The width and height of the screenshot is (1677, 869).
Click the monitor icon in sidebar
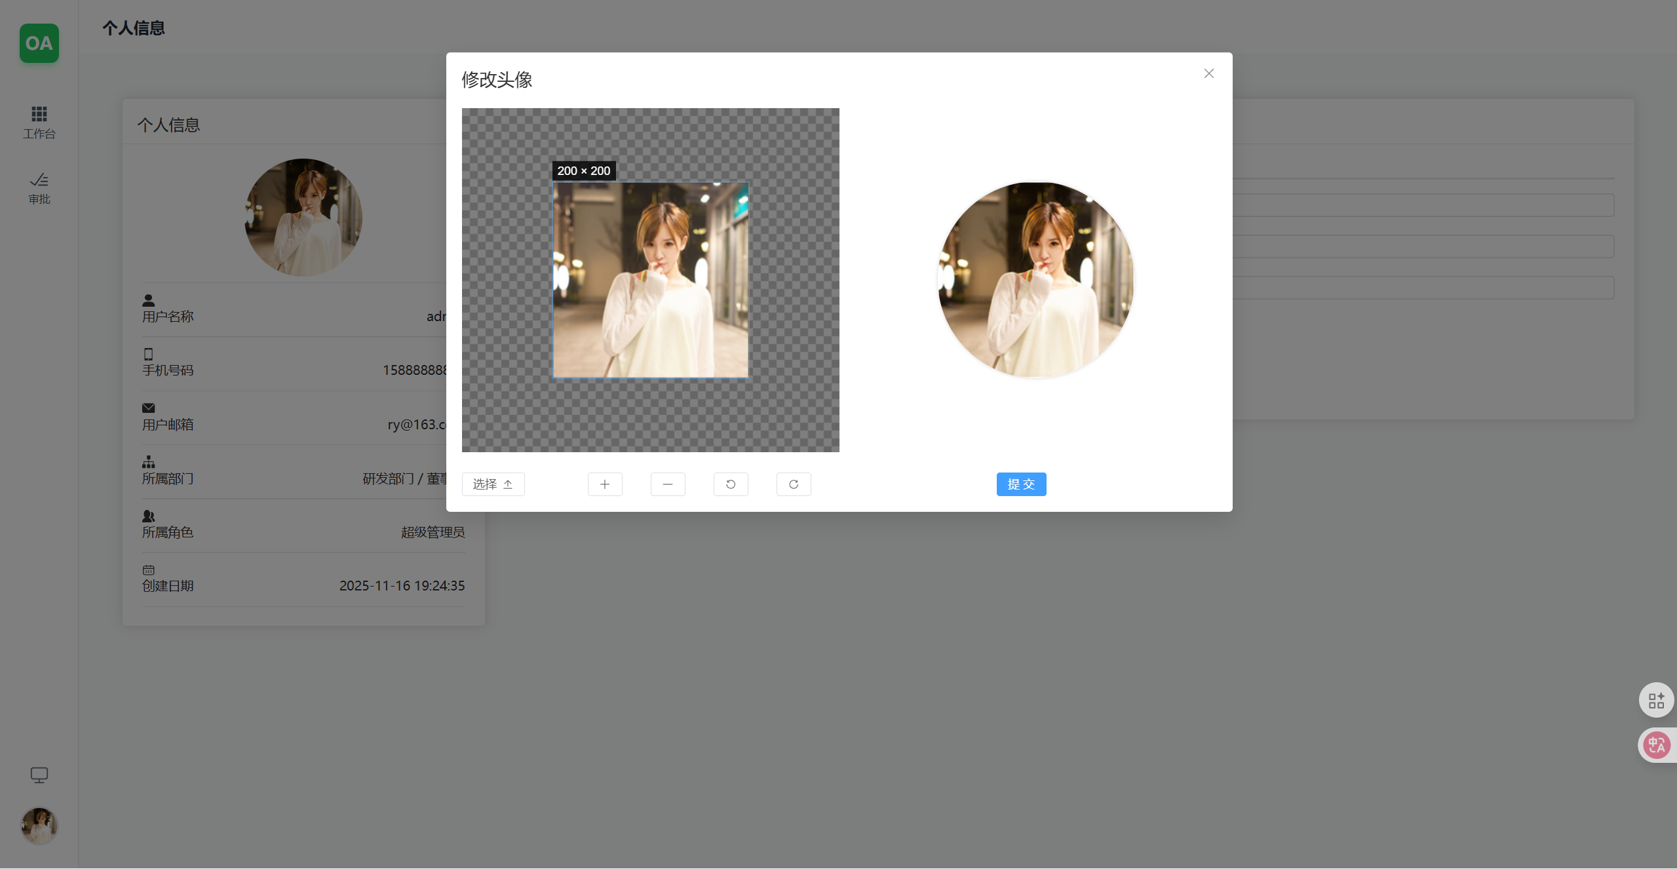click(x=39, y=775)
